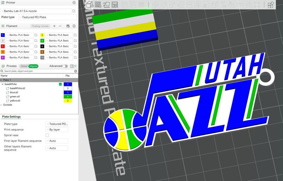Open filament 5 Bambu PLA Basic dropdown
The height and width of the screenshot is (181, 283).
[x=19, y=46]
